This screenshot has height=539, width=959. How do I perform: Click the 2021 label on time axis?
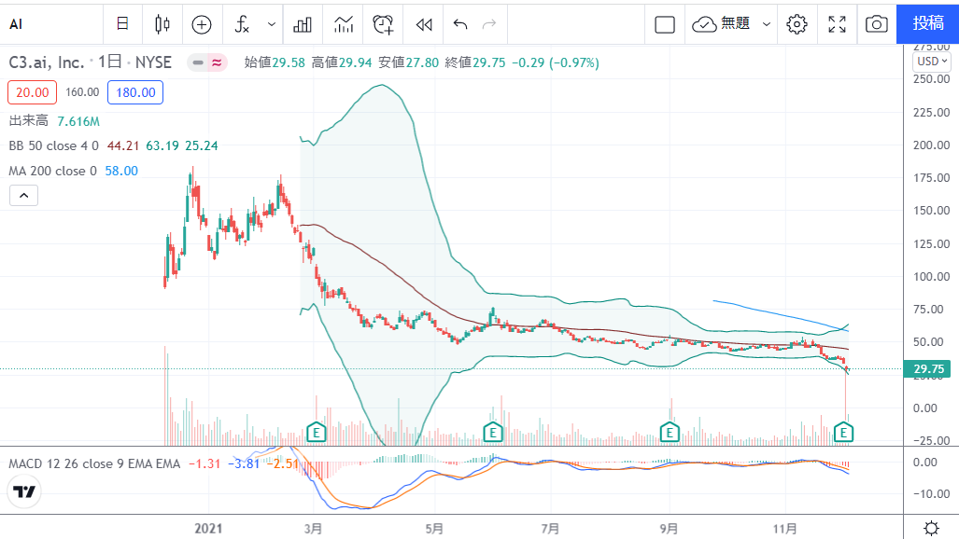pyautogui.click(x=208, y=528)
